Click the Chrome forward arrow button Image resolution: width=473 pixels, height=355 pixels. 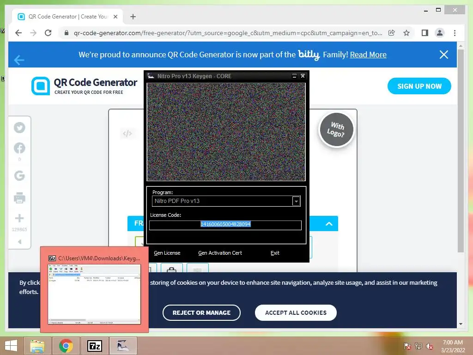point(33,33)
